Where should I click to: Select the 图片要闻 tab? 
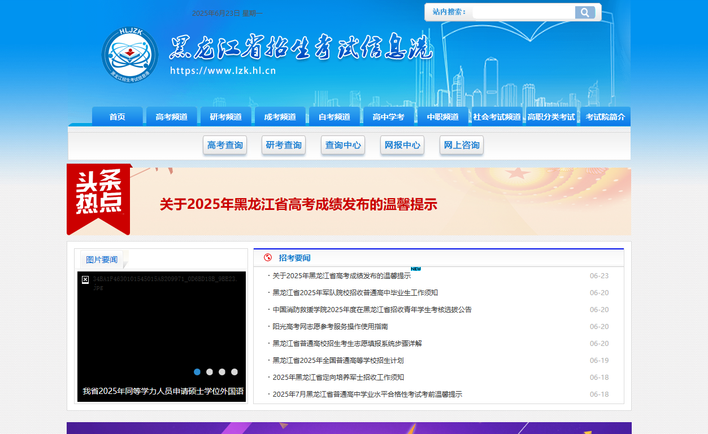pyautogui.click(x=102, y=260)
